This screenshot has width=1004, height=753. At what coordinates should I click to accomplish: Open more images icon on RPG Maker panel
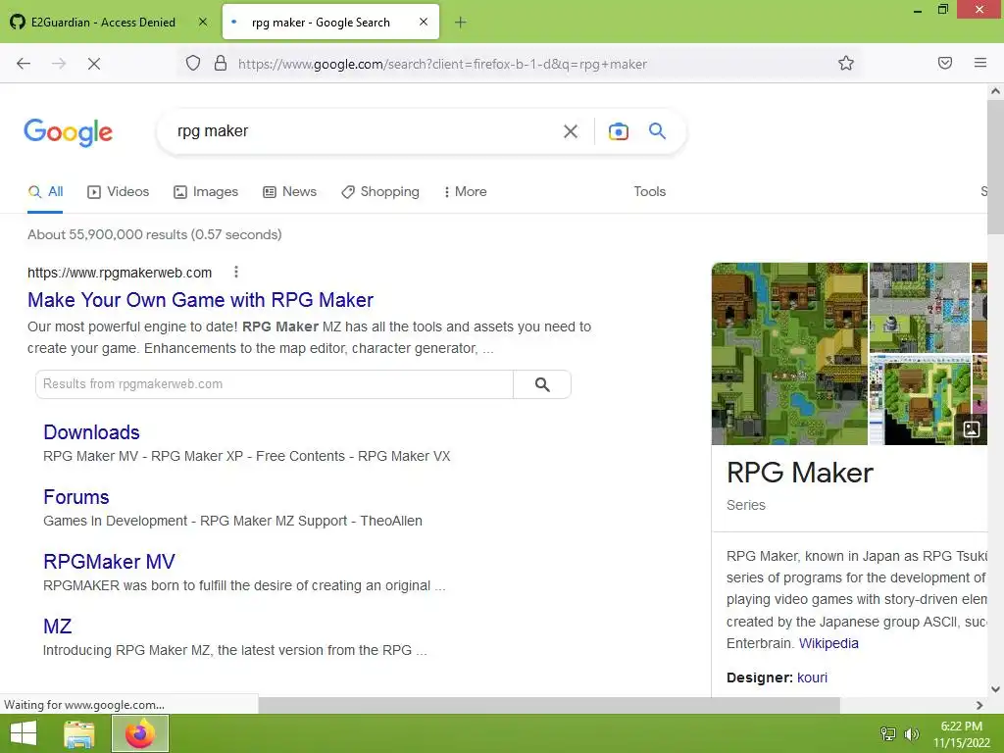[x=972, y=429]
